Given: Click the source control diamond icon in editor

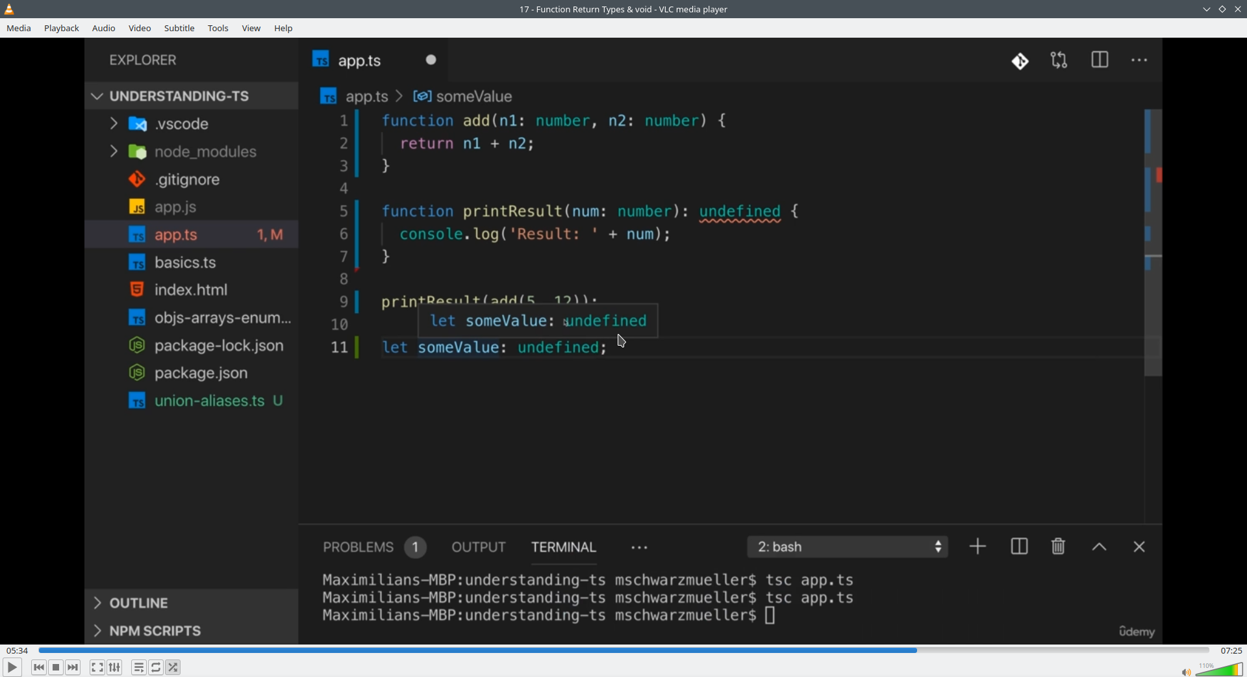Looking at the screenshot, I should tap(1020, 61).
